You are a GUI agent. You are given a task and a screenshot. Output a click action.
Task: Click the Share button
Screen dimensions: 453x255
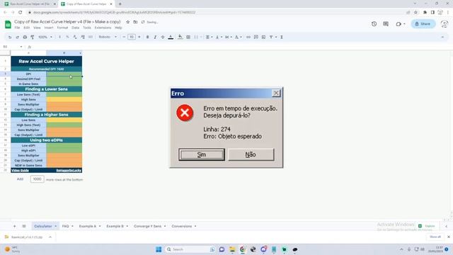(x=423, y=23)
